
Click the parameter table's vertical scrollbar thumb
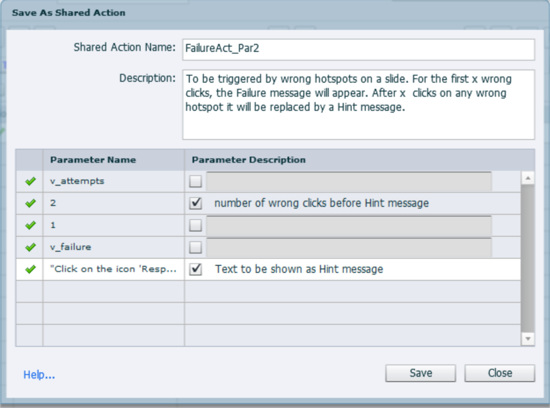tap(528, 258)
